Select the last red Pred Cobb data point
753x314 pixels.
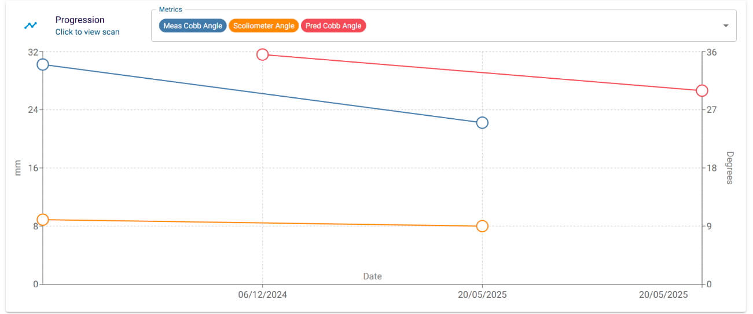(702, 91)
